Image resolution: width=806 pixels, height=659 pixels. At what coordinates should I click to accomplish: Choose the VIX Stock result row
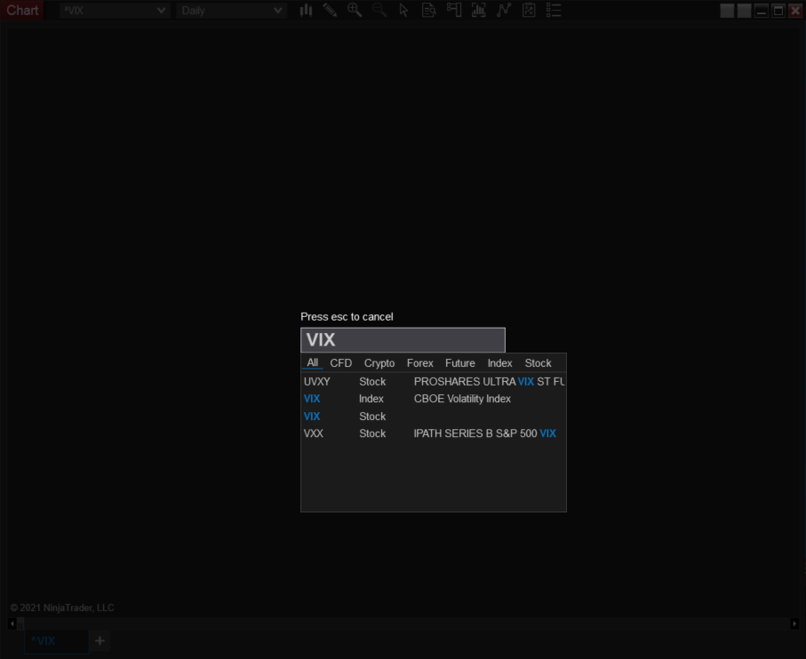coord(434,416)
